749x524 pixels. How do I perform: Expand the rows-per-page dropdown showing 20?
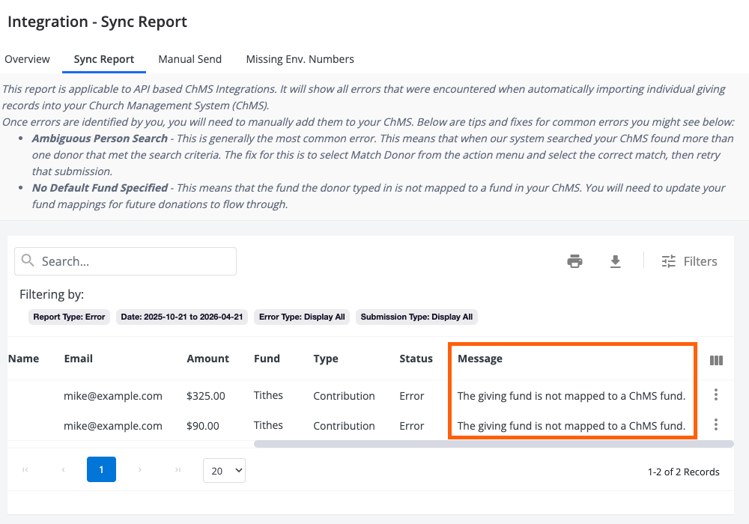click(x=224, y=471)
